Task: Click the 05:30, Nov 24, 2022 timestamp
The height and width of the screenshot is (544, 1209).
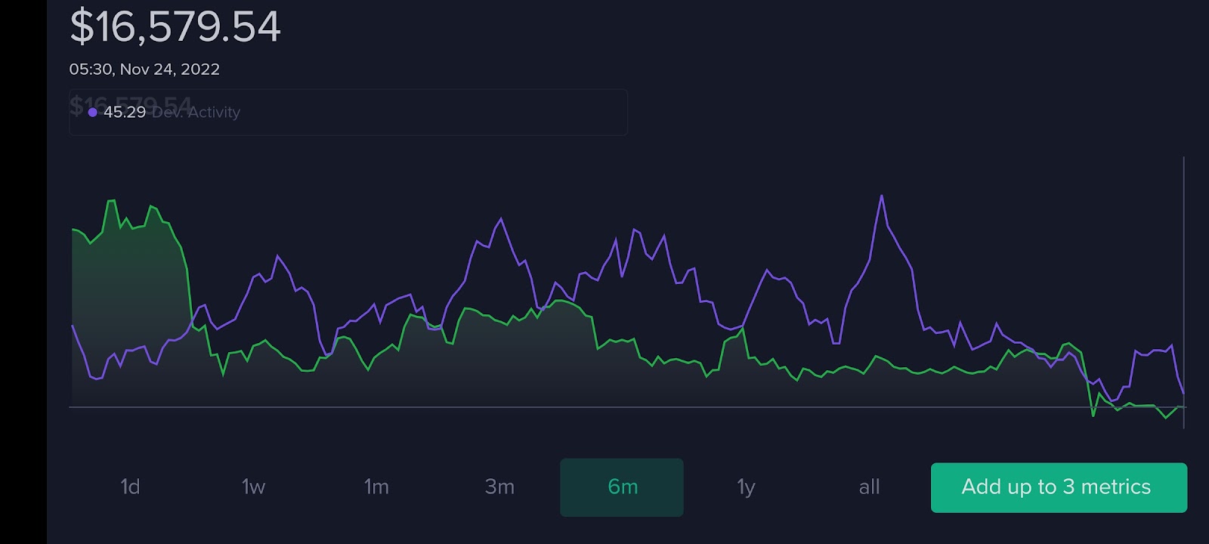Action: coord(144,70)
